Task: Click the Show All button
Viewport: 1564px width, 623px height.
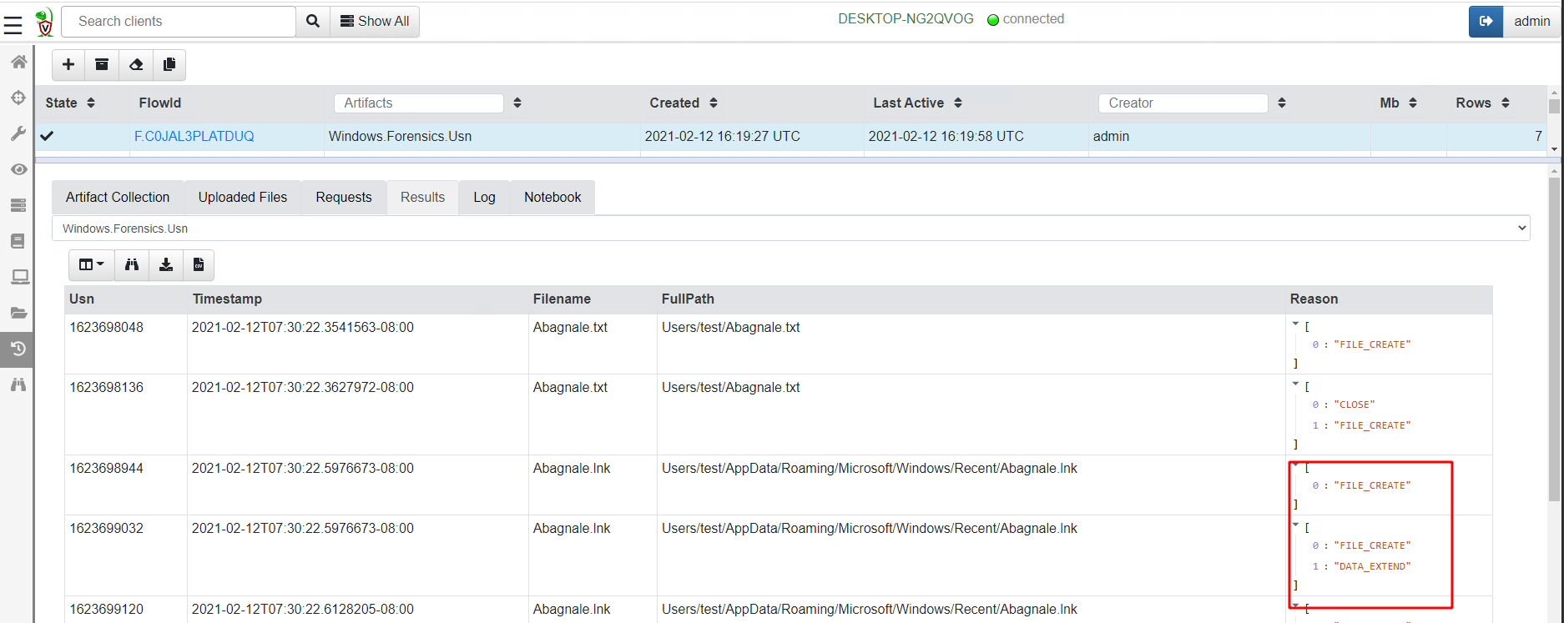Action: click(375, 21)
